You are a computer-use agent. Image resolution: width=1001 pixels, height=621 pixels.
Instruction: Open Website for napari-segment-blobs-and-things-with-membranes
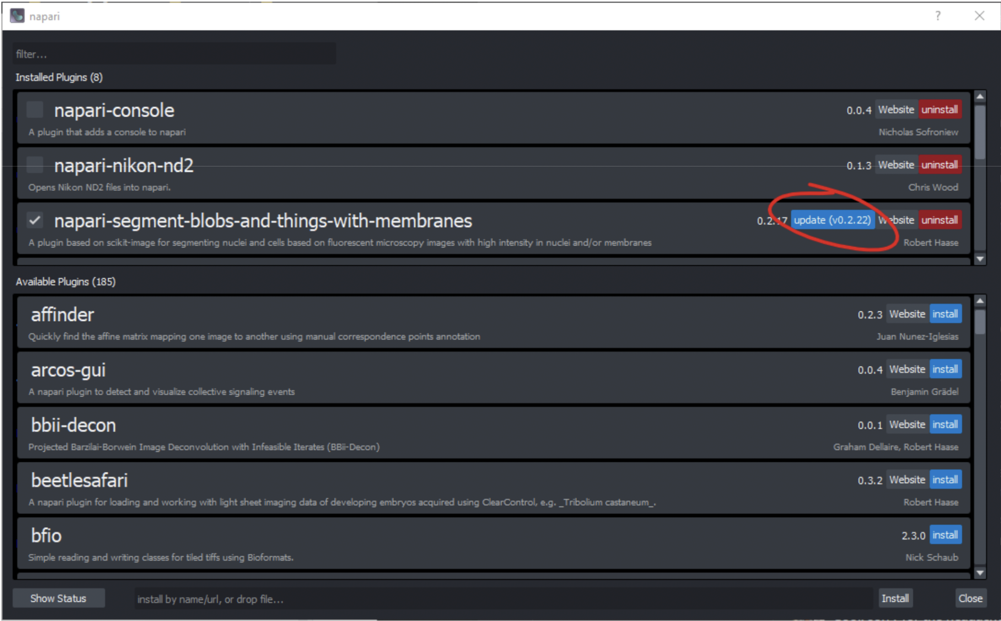(896, 220)
